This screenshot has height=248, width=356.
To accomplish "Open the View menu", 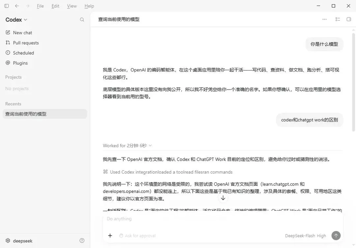I will click(72, 6).
